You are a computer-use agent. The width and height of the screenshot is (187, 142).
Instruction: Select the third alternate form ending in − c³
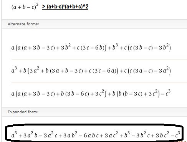click(x=91, y=93)
